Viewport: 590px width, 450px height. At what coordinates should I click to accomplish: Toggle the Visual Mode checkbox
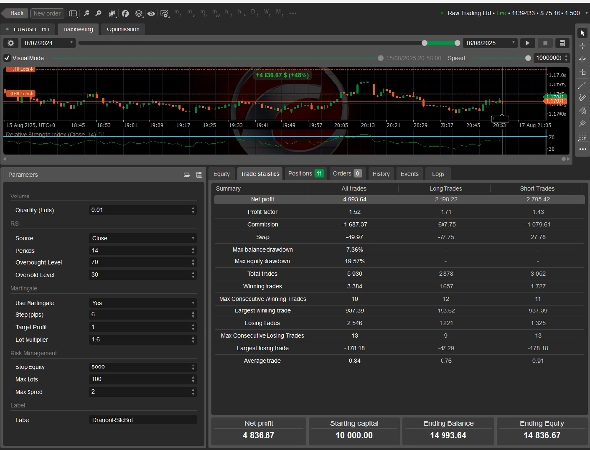click(x=8, y=58)
